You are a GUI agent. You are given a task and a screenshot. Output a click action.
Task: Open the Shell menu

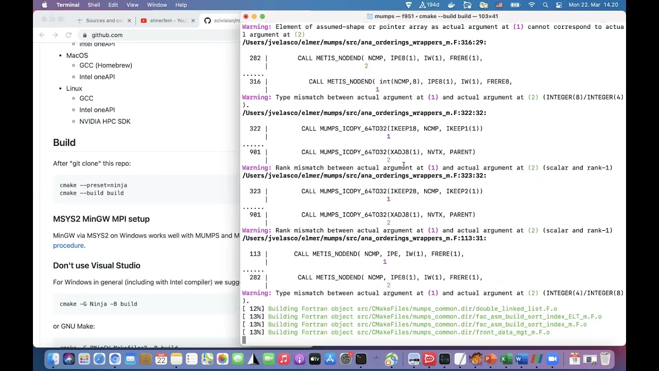pos(94,5)
